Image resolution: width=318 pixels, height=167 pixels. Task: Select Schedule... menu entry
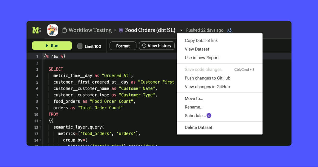(195, 115)
